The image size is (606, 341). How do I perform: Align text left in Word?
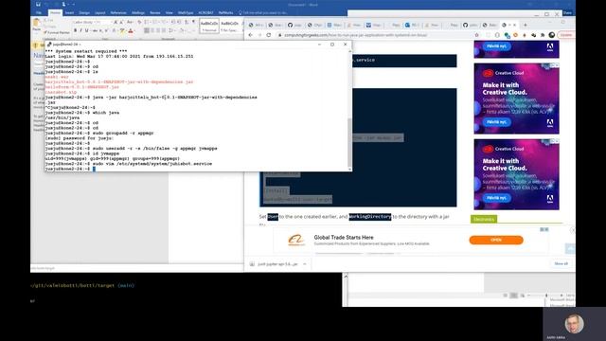(147, 30)
